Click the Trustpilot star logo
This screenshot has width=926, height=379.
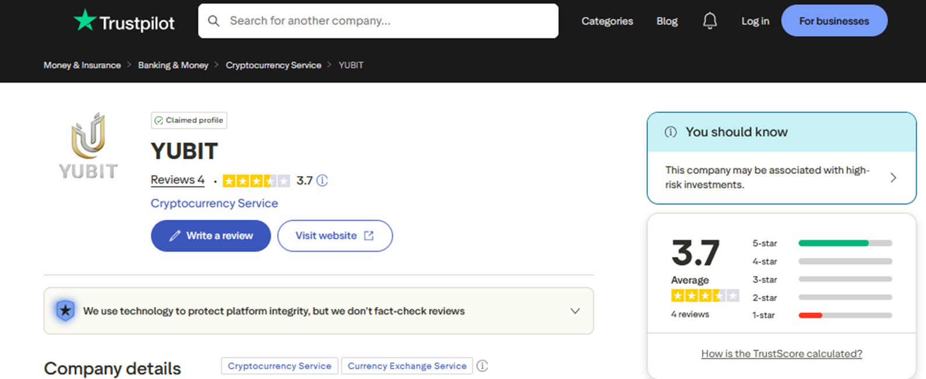coord(85,20)
